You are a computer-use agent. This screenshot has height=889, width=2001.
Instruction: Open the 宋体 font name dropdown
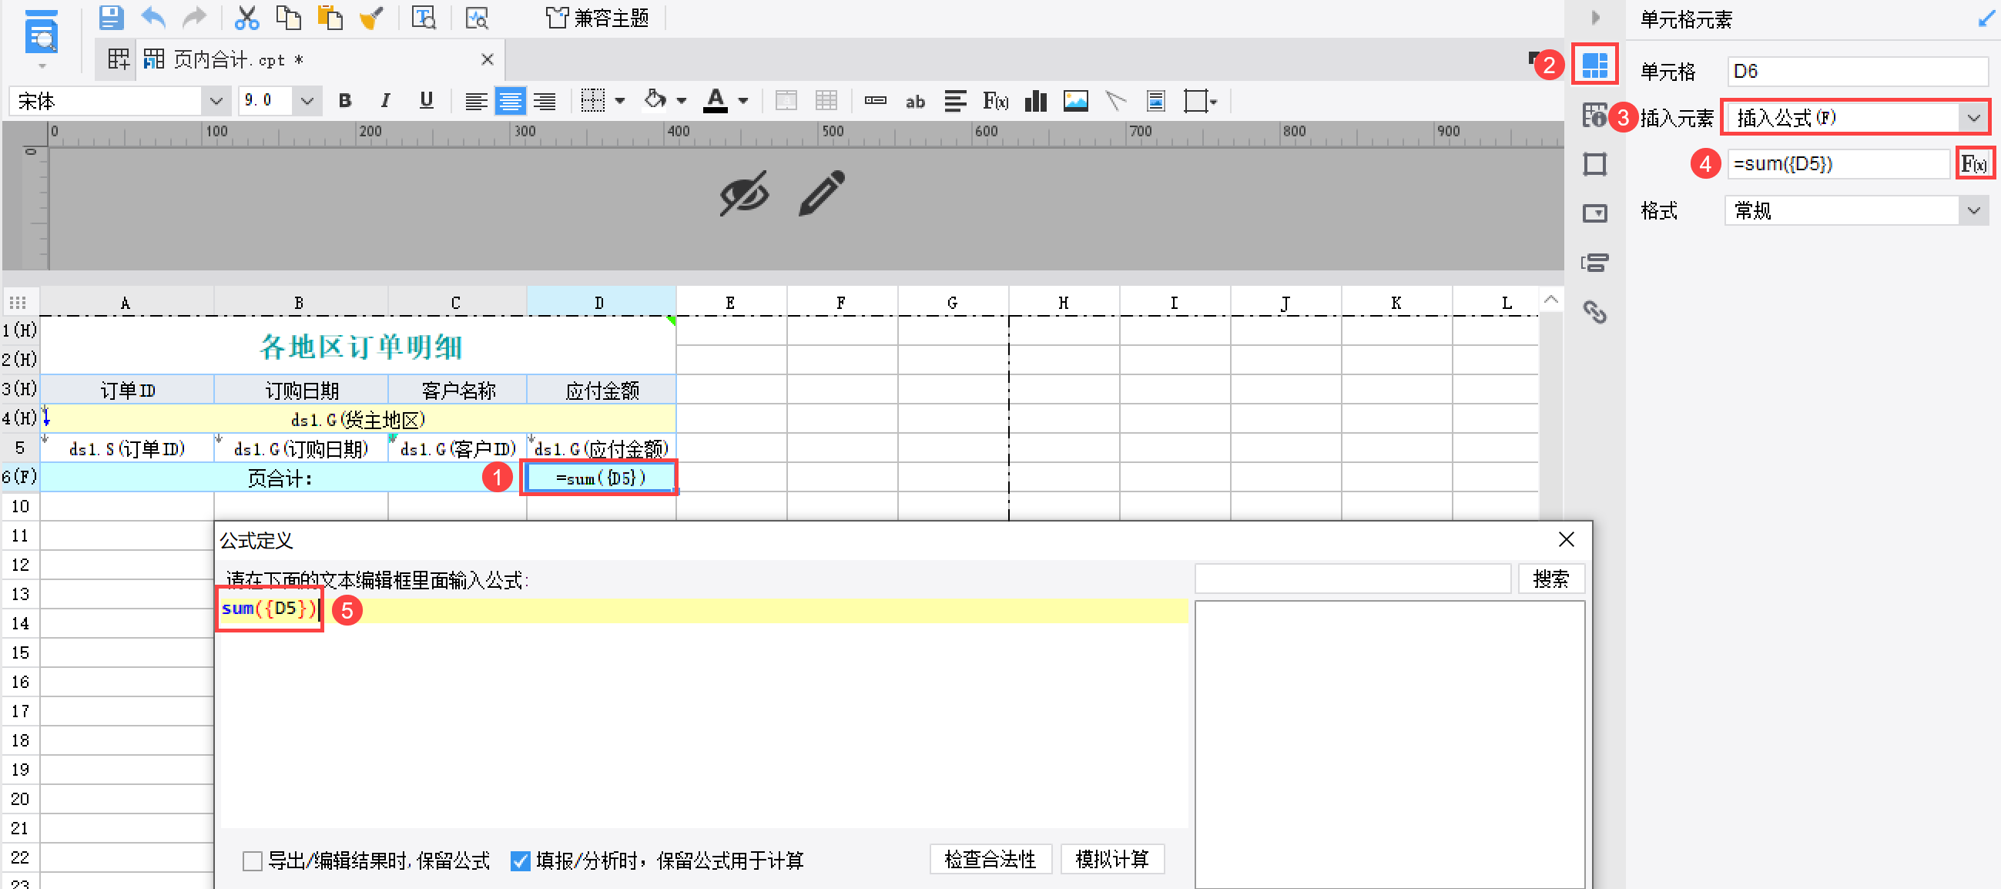216,101
